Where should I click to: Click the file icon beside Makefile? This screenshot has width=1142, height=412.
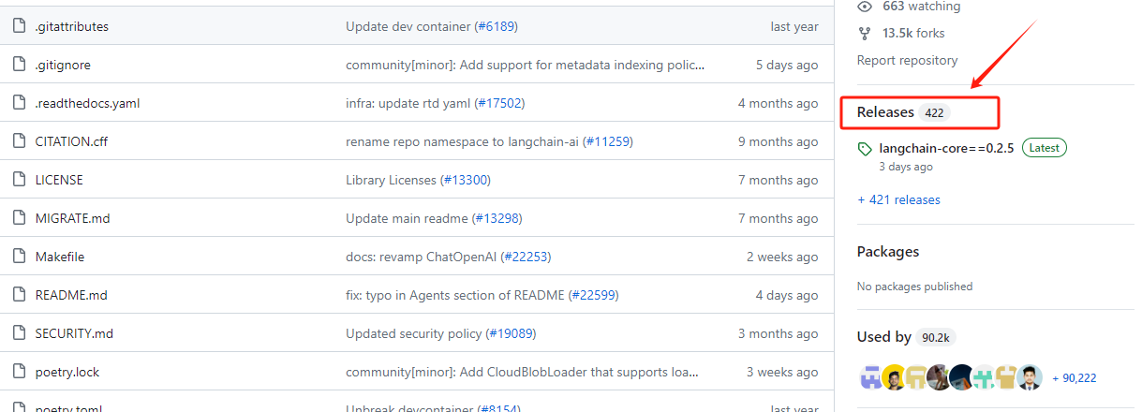pyautogui.click(x=18, y=257)
